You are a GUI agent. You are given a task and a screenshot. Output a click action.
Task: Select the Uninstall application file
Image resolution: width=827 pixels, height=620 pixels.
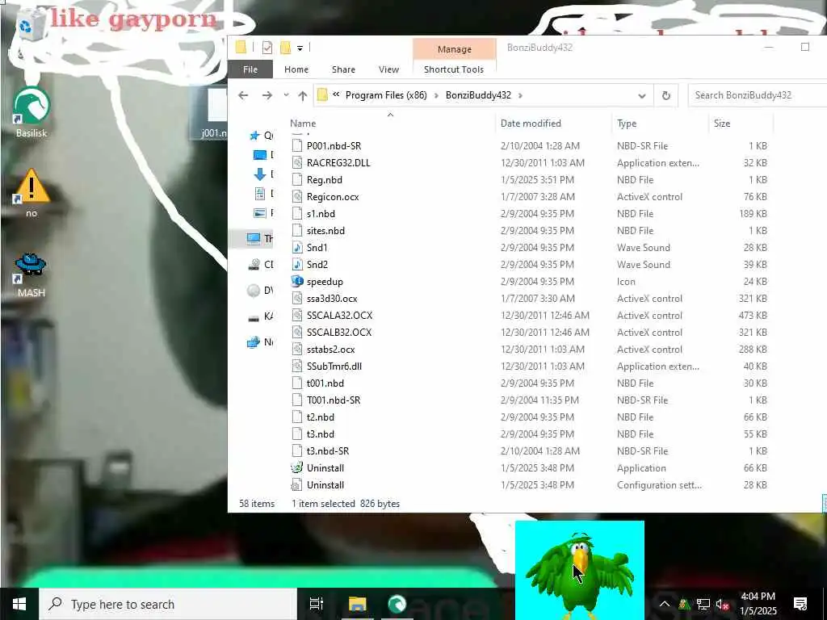point(325,468)
